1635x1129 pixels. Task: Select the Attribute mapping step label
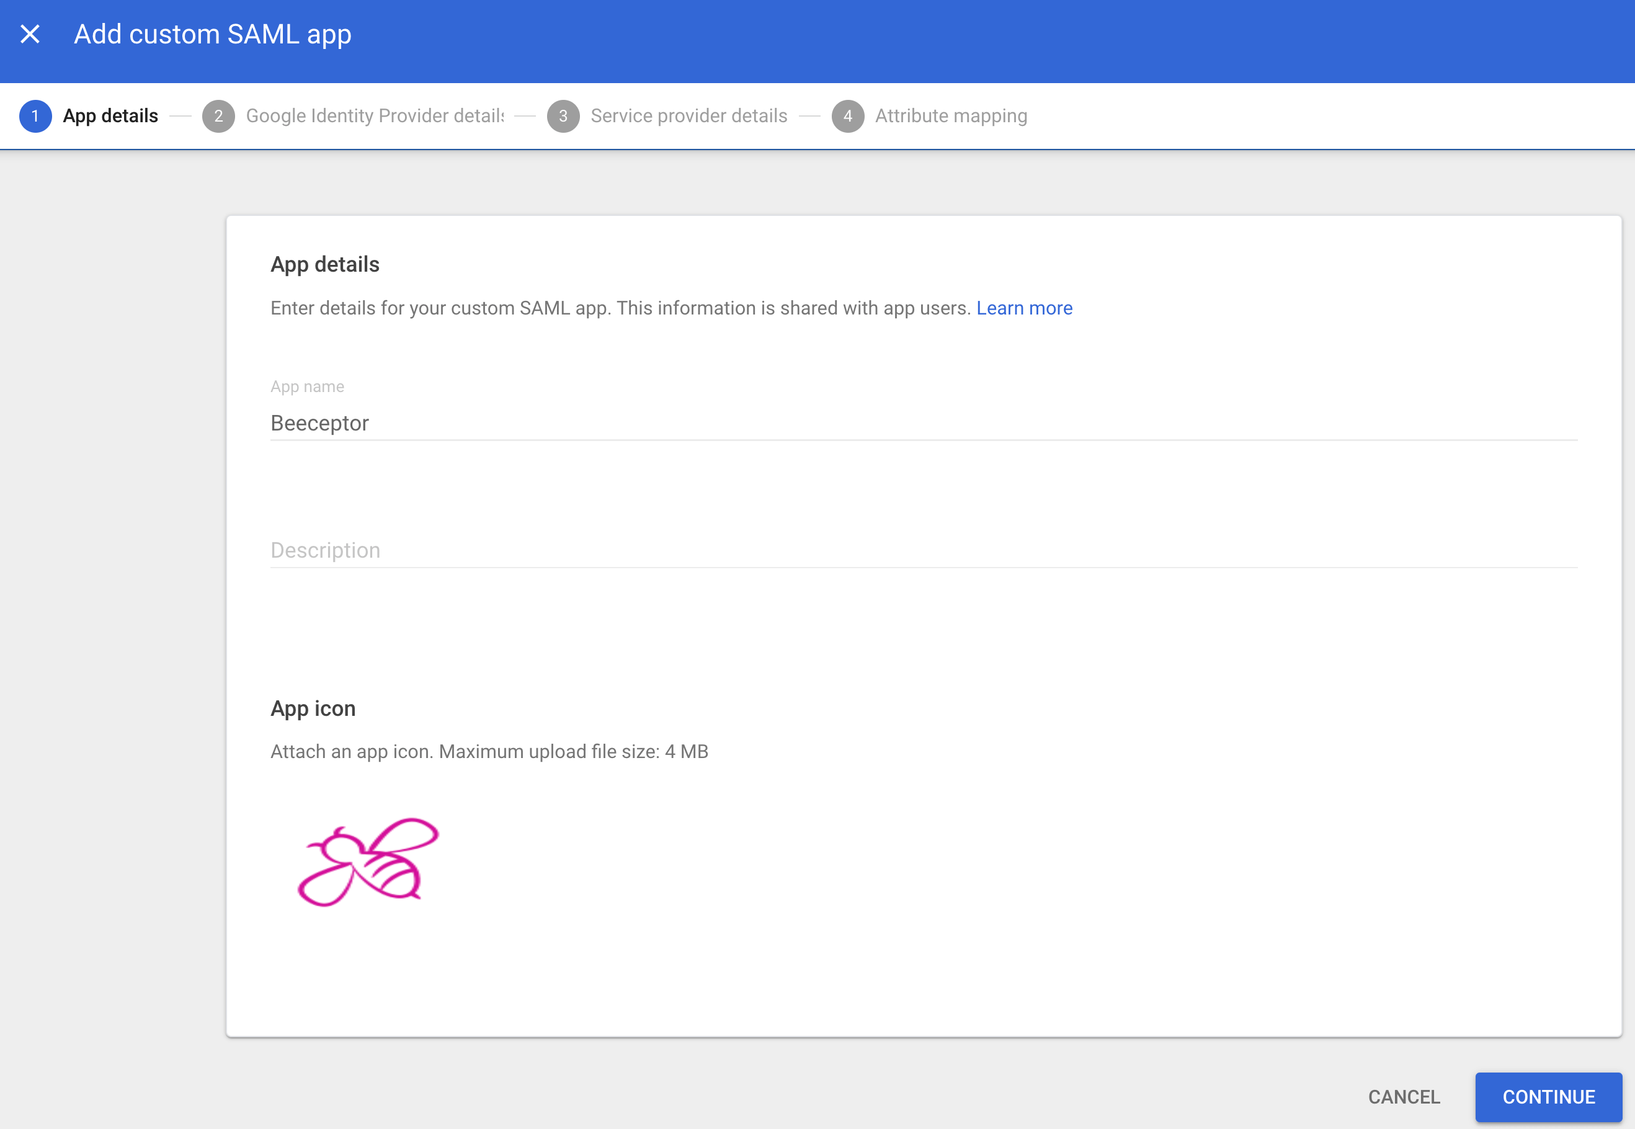click(x=950, y=115)
